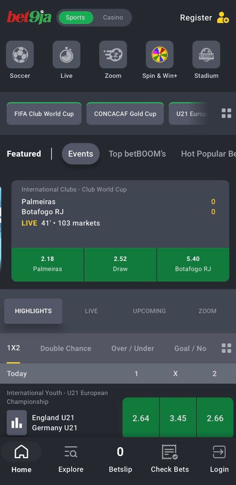Viewport: 236px width, 485px height.
Task: Open the Soccer sports icon
Action: [x=20, y=55]
